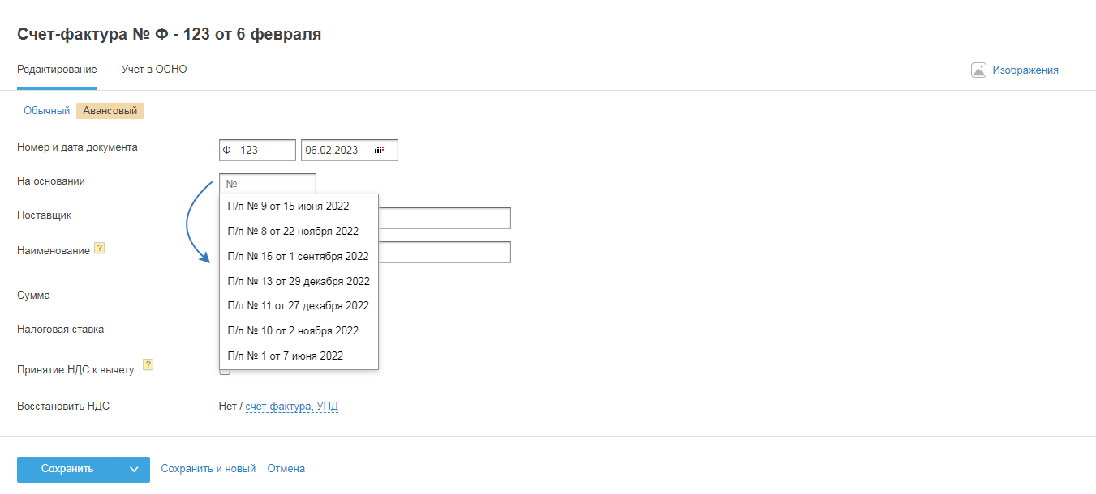Image resolution: width=1096 pixels, height=494 pixels.
Task: Focus the document number field Ф - 123
Action: click(257, 151)
